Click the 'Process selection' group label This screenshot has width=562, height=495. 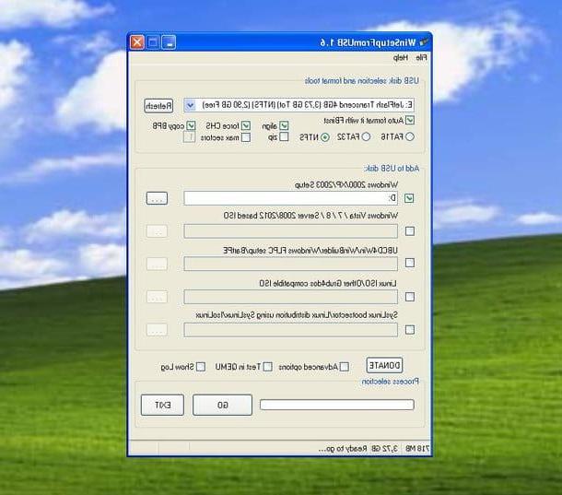coord(390,382)
